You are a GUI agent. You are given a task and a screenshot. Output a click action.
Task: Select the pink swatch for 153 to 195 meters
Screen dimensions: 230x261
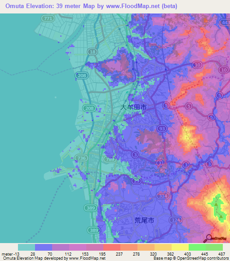pos(95,247)
